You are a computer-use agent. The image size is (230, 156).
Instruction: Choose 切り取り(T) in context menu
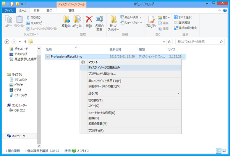131,100
